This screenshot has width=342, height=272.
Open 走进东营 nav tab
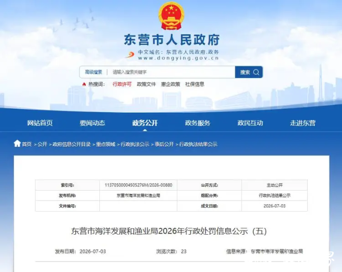[x=303, y=123]
